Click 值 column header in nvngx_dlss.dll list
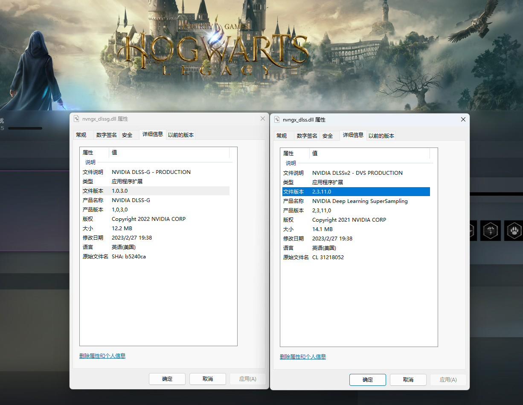This screenshot has width=523, height=405. [370, 153]
